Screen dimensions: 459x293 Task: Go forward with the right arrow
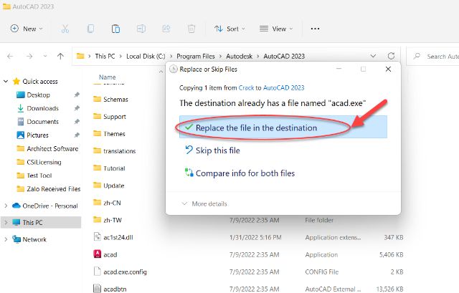(x=29, y=56)
